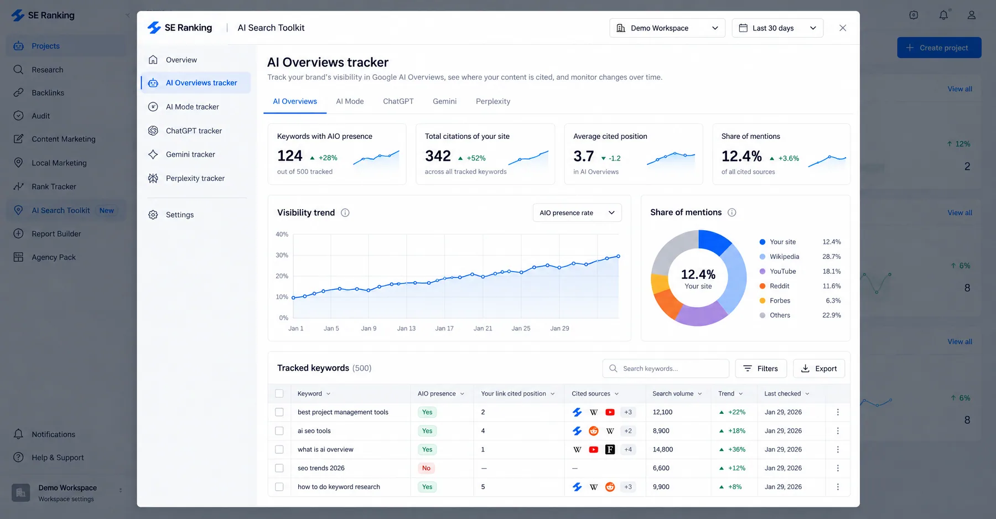Check the box for ai seo tools
The height and width of the screenshot is (519, 996).
point(279,431)
